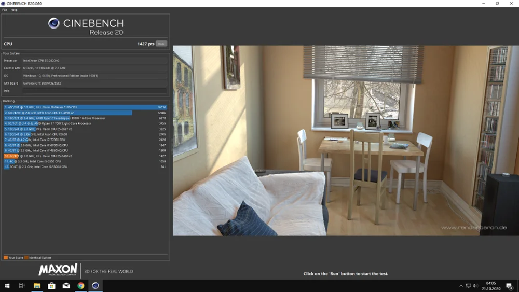Select ranking row Intel Core i7-4850HQ

[x=85, y=150]
